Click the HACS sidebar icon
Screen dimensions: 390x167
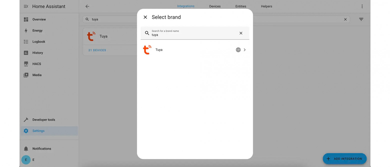point(26,64)
